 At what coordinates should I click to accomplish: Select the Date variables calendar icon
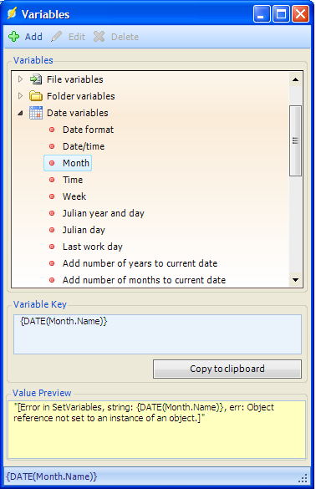pos(36,113)
